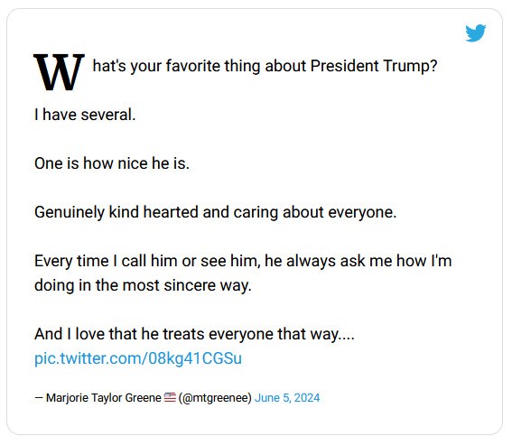Click the "Every time I call him" line
The height and width of the screenshot is (445, 512).
click(x=243, y=261)
